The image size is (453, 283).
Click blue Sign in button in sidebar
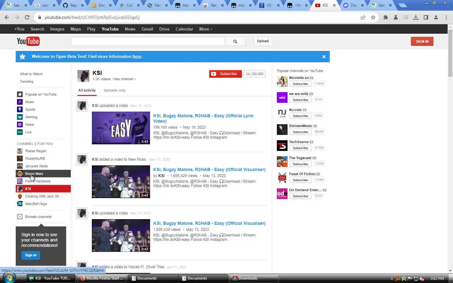click(x=31, y=255)
